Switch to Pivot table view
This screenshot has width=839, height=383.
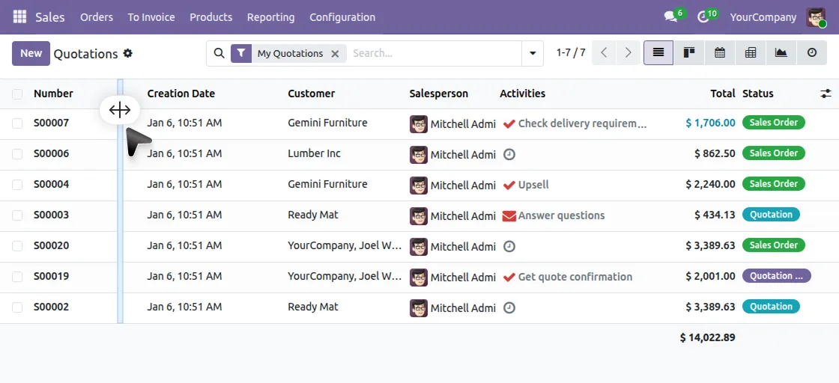click(x=751, y=53)
